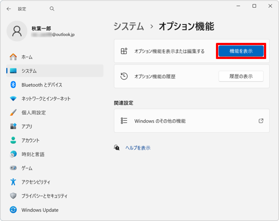279x221 pixels.
Task: Click the オプション機能の履歴 label
Action: click(x=155, y=76)
